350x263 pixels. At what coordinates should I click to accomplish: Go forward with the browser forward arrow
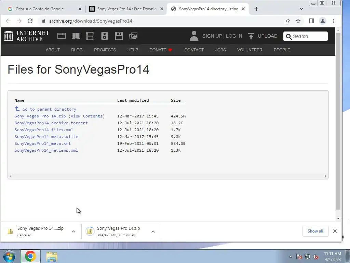click(19, 21)
